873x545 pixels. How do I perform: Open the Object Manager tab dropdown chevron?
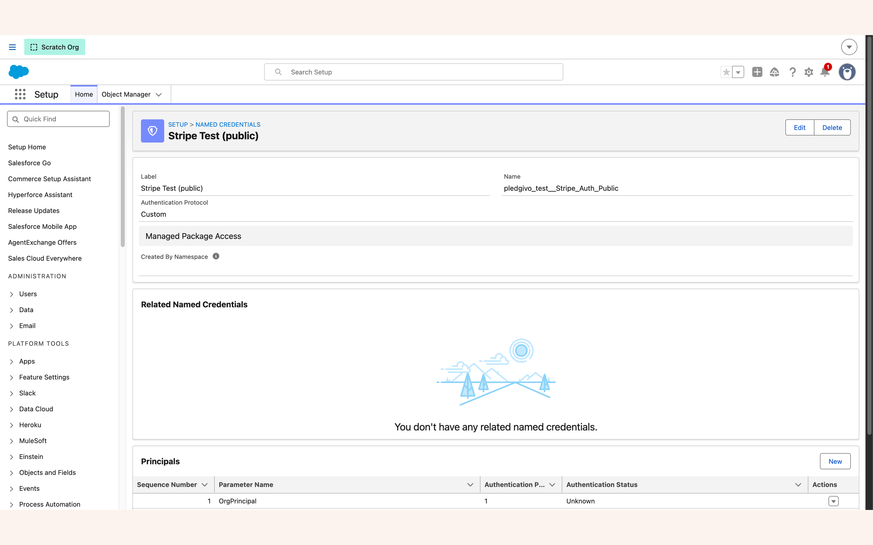click(159, 94)
